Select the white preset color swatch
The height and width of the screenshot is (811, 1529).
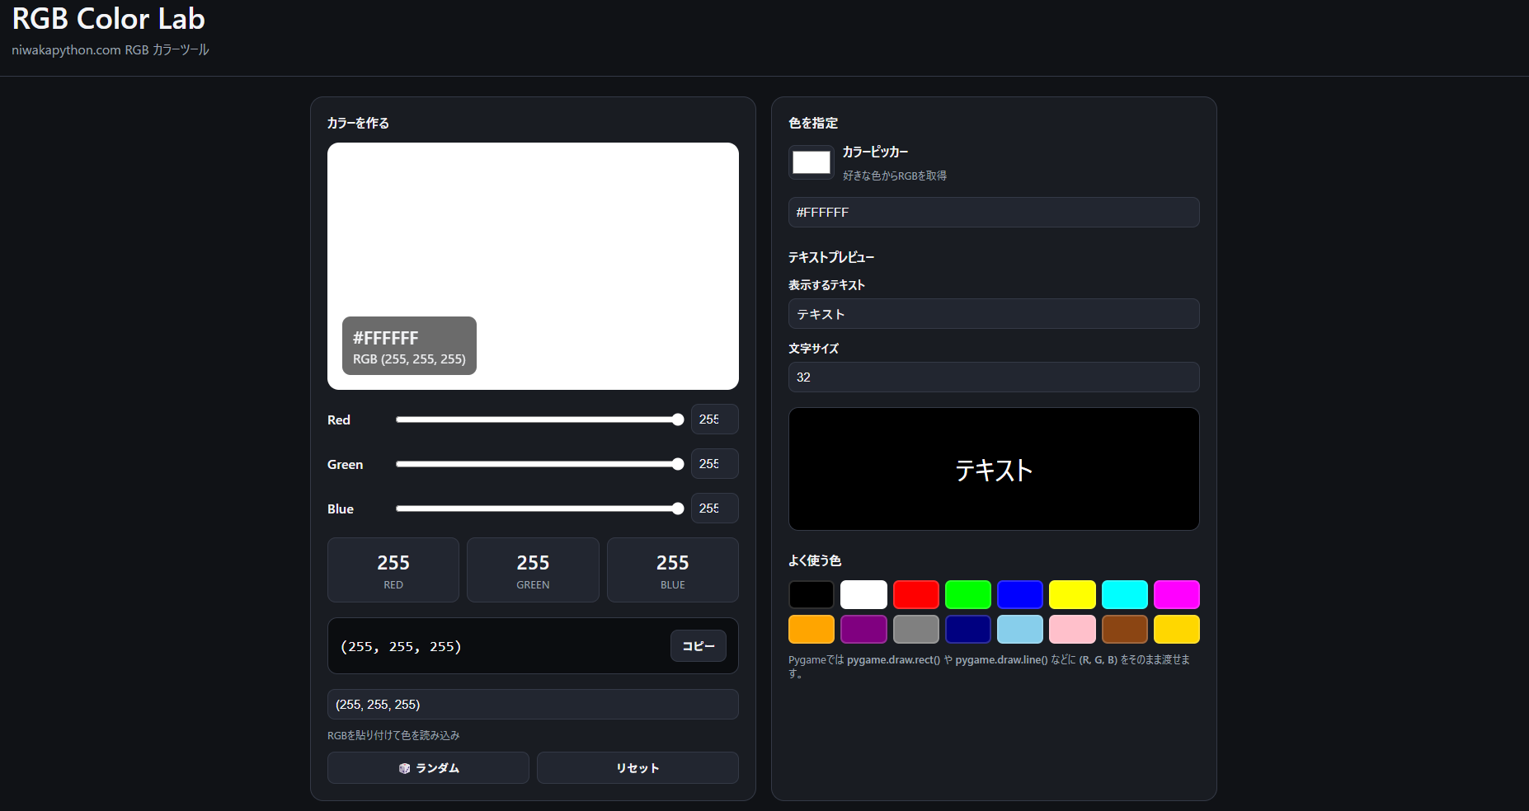863,594
